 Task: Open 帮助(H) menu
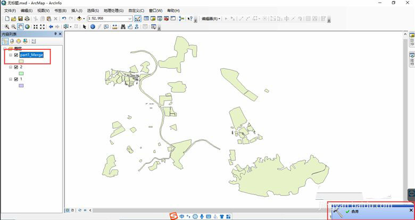click(x=173, y=11)
